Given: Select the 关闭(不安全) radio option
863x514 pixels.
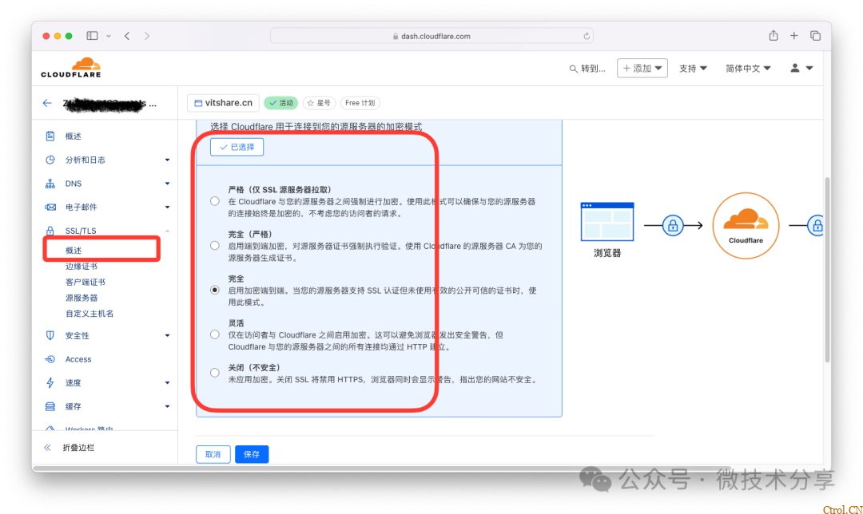Looking at the screenshot, I should point(215,373).
